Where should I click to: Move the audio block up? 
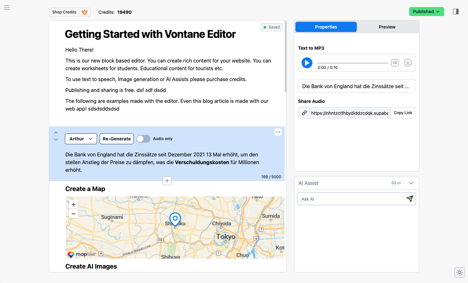coord(56,133)
